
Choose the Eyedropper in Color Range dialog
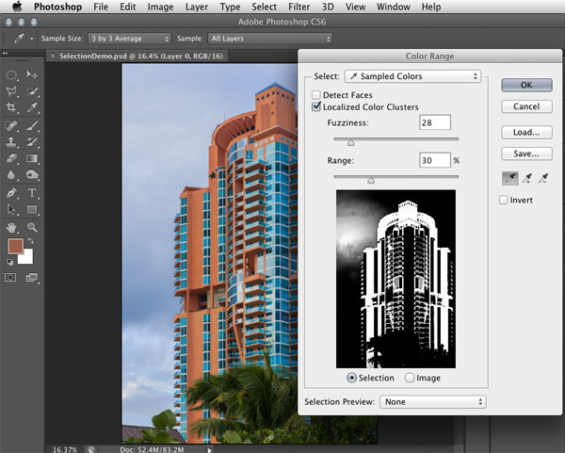tap(510, 178)
